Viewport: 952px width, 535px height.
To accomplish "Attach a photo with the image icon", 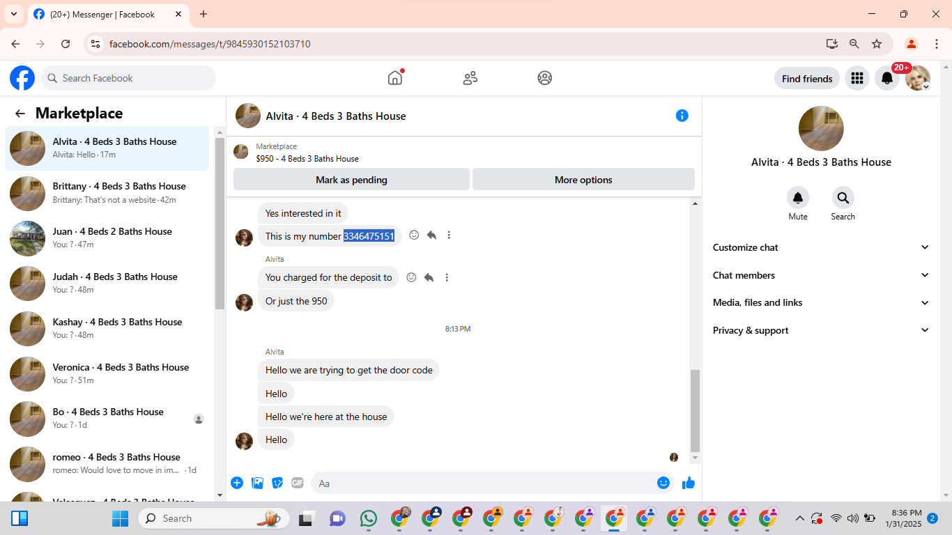I will coord(257,483).
